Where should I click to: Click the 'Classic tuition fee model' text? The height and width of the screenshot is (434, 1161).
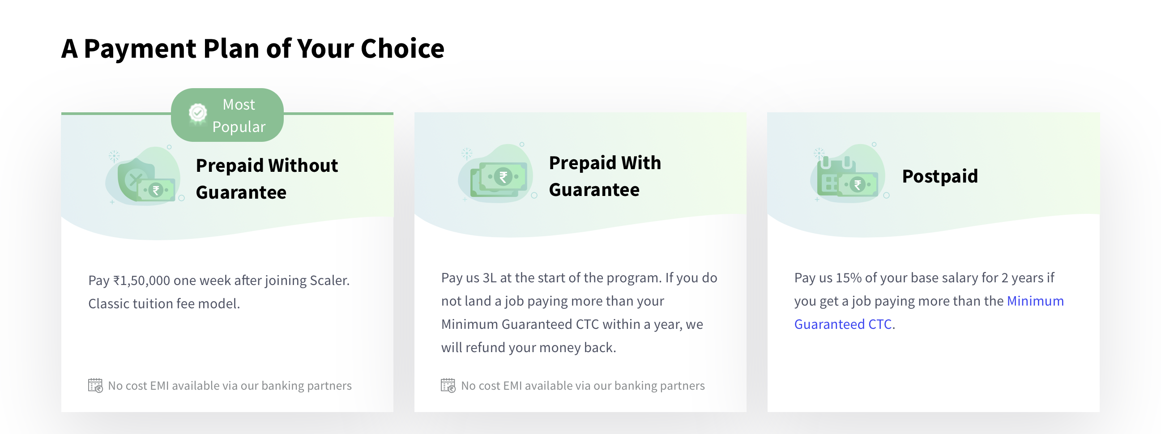[x=164, y=304]
